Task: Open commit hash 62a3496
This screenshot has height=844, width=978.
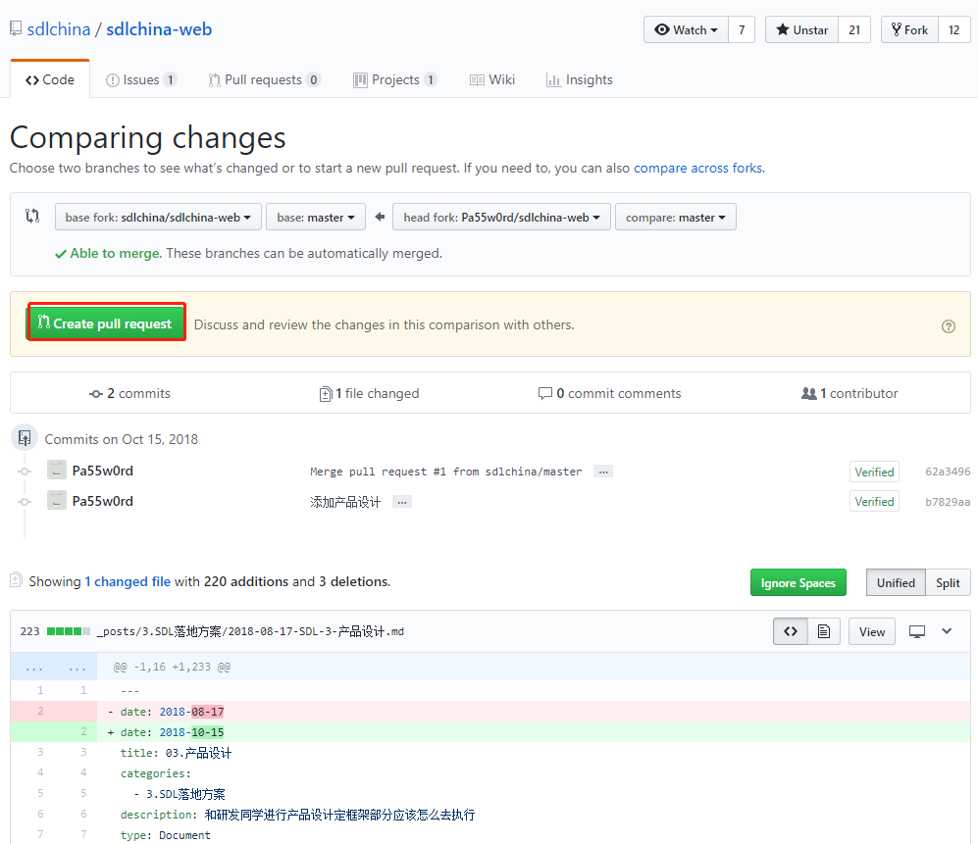Action: tap(947, 472)
